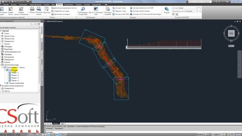Click the Пакетная печать icon

pyautogui.click(x=39, y=9)
